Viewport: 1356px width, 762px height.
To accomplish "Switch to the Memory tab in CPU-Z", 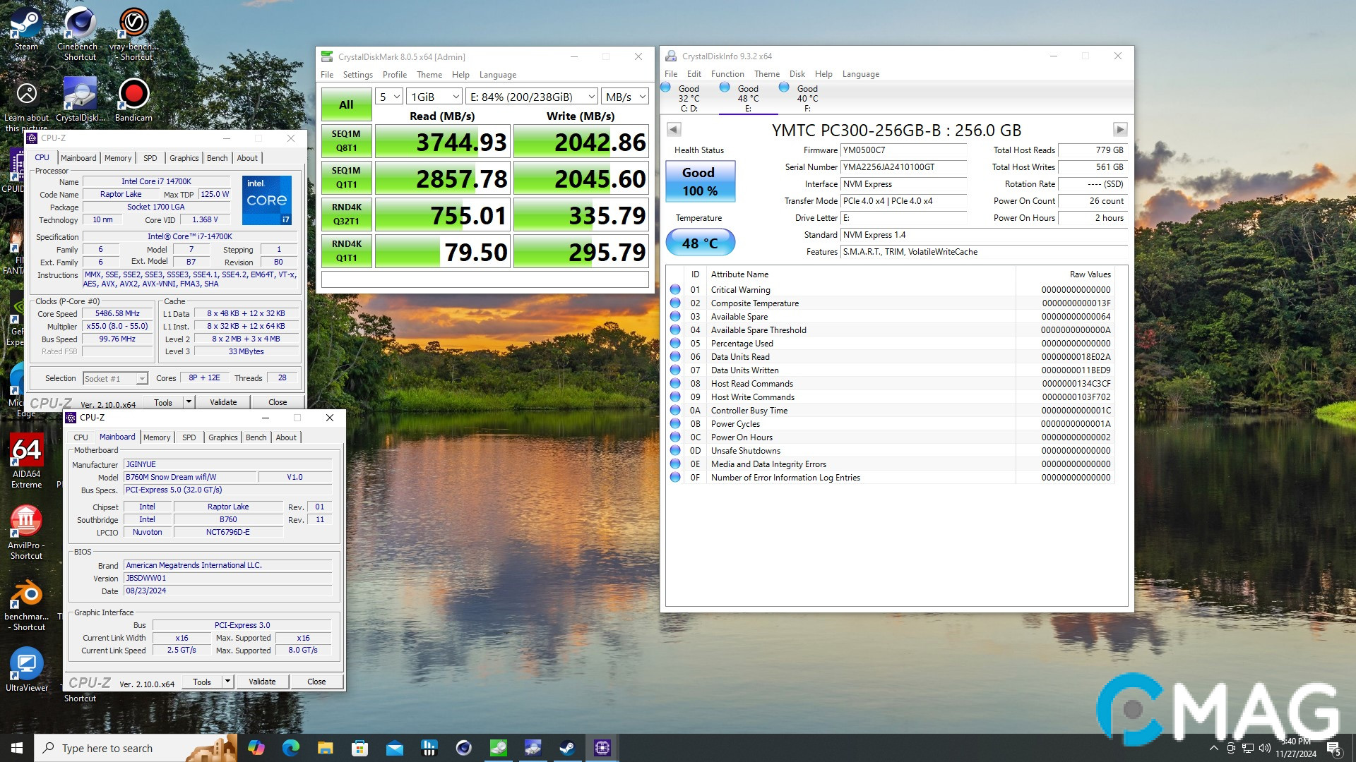I will [157, 437].
